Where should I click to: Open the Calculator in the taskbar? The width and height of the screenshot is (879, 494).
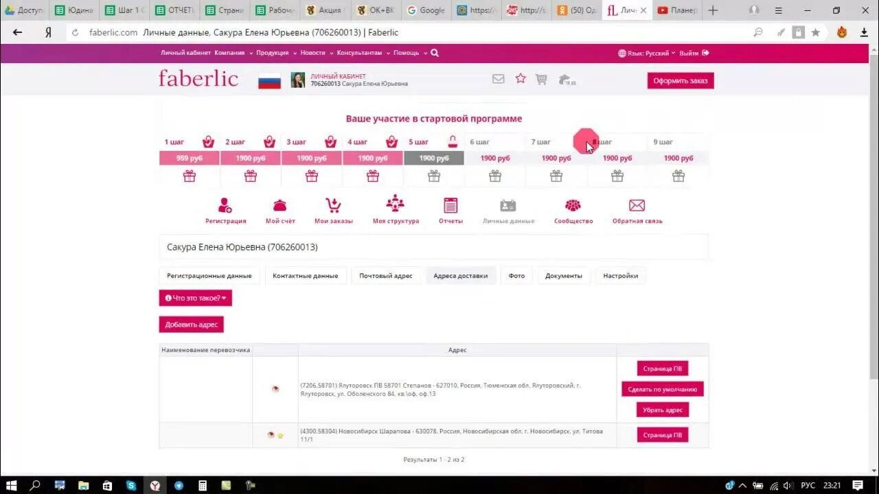pos(203,485)
